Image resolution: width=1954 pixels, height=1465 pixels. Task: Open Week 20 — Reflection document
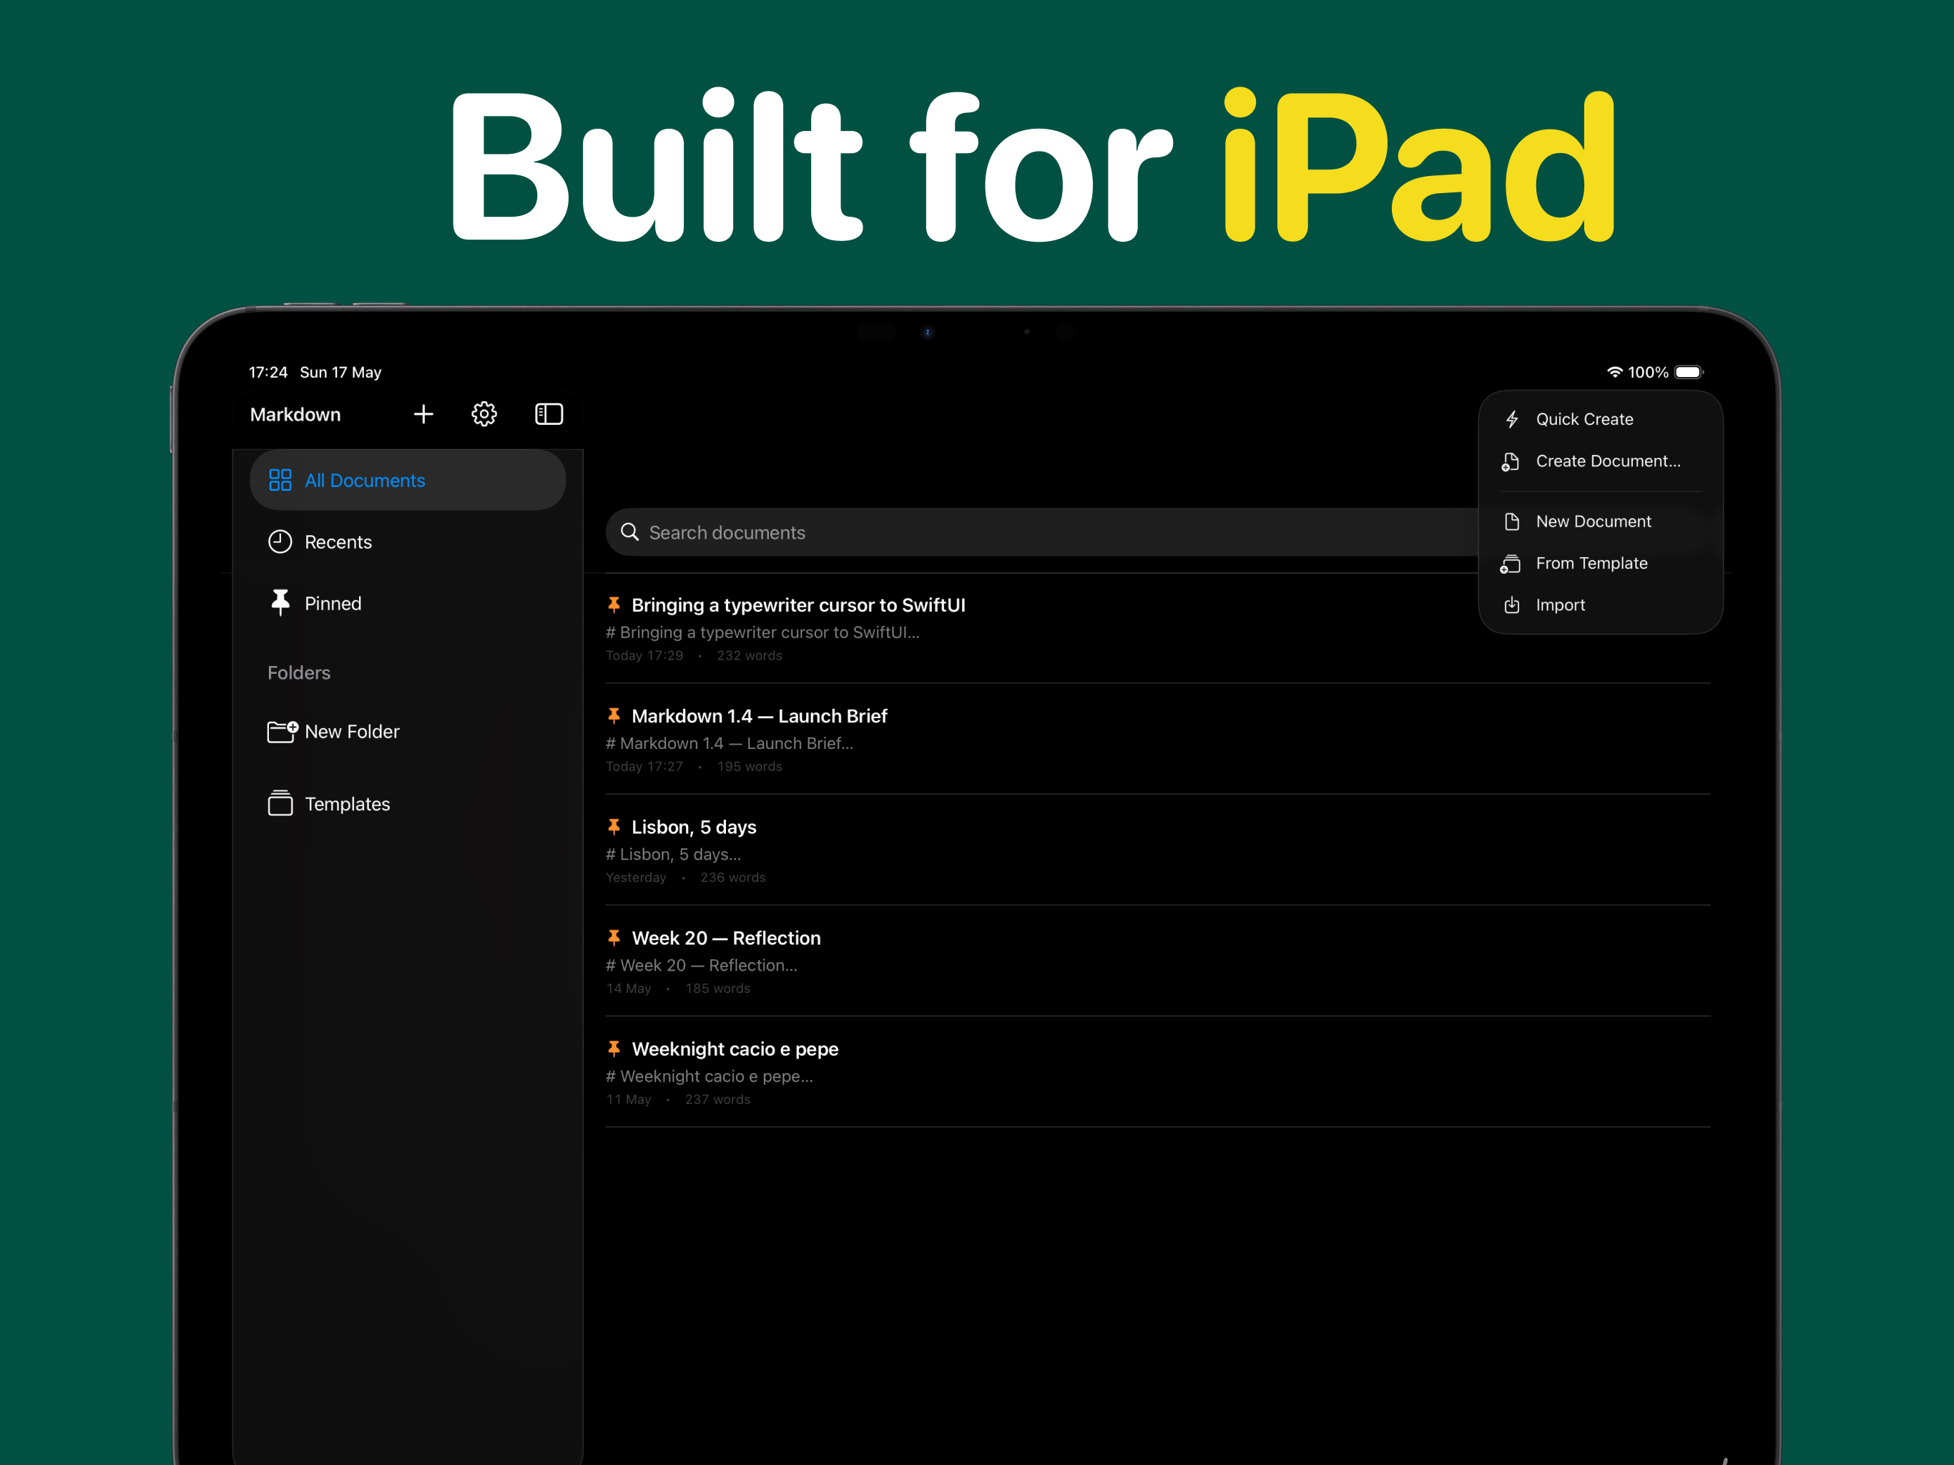click(x=1158, y=961)
